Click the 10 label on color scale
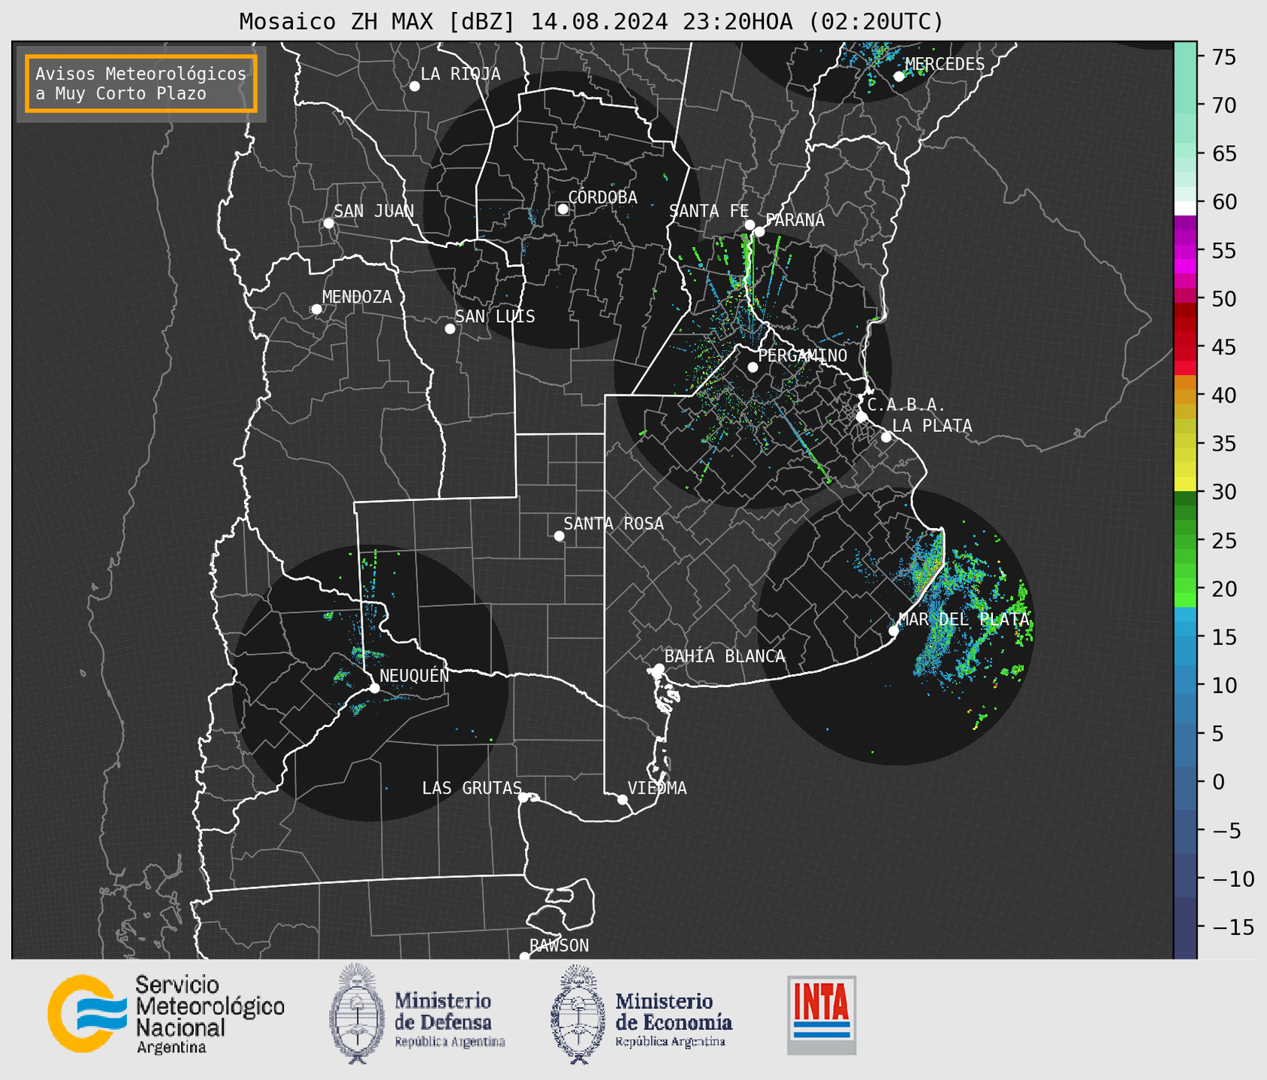Screen dimensions: 1267x1080 coord(1223,685)
